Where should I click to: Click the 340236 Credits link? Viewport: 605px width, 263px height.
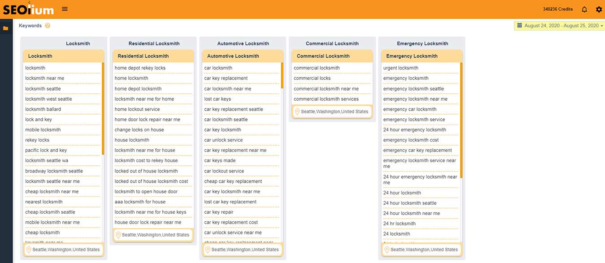point(557,9)
